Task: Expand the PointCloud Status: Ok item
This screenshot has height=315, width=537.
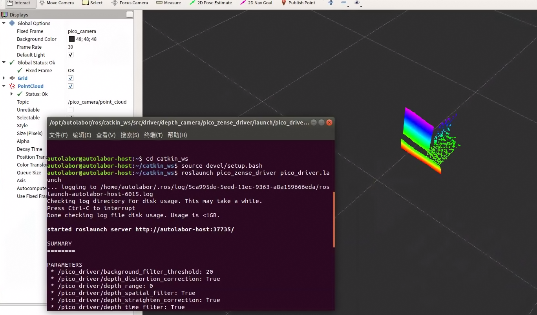Action: 12,94
